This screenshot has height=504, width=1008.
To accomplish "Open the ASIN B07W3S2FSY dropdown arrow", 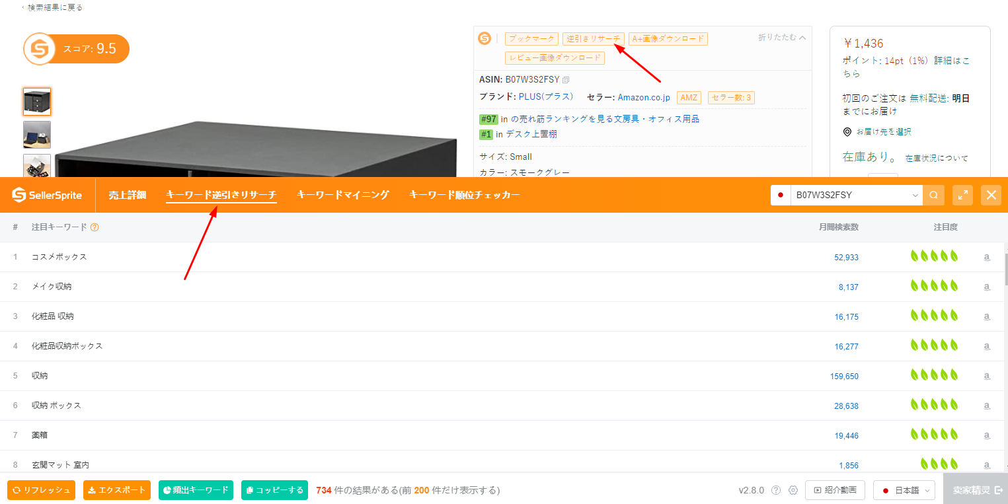I will pyautogui.click(x=915, y=196).
